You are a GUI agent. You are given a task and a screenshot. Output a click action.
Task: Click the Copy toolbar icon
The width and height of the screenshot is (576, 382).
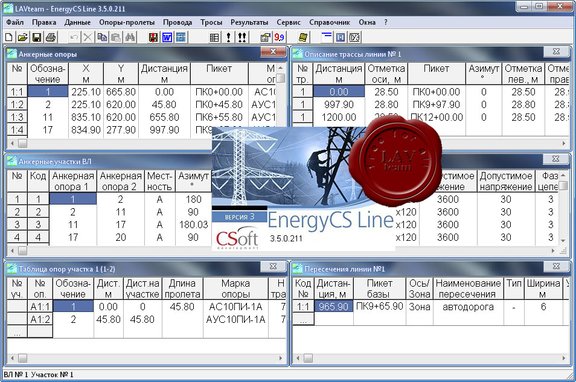pyautogui.click(x=102, y=37)
